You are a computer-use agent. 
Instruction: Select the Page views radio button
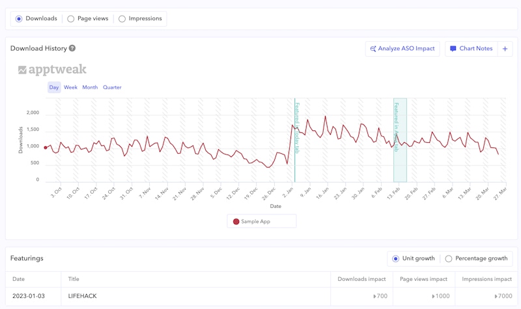71,19
